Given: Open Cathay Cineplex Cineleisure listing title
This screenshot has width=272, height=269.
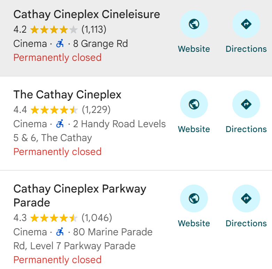Looking at the screenshot, I should tap(87, 14).
